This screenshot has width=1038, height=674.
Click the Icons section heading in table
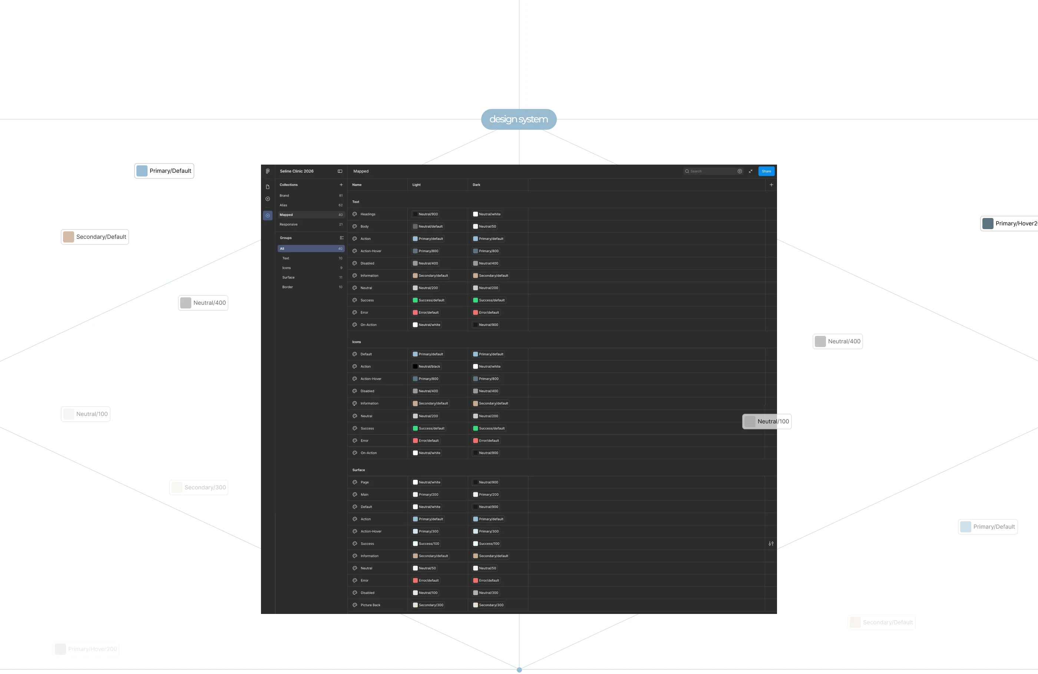356,342
